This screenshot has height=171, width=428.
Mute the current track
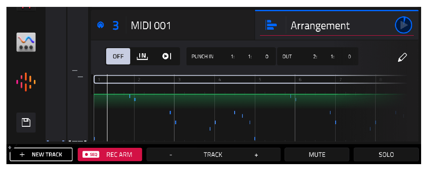317,155
